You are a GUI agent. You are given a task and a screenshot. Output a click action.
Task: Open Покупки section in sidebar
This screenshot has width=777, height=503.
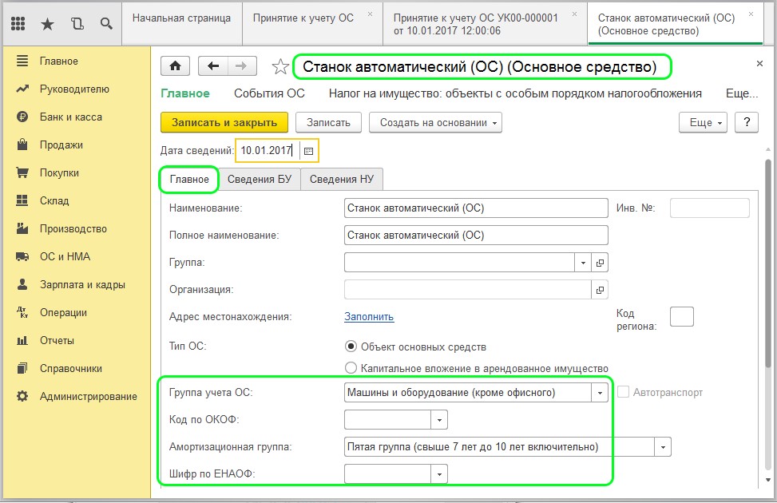click(59, 173)
